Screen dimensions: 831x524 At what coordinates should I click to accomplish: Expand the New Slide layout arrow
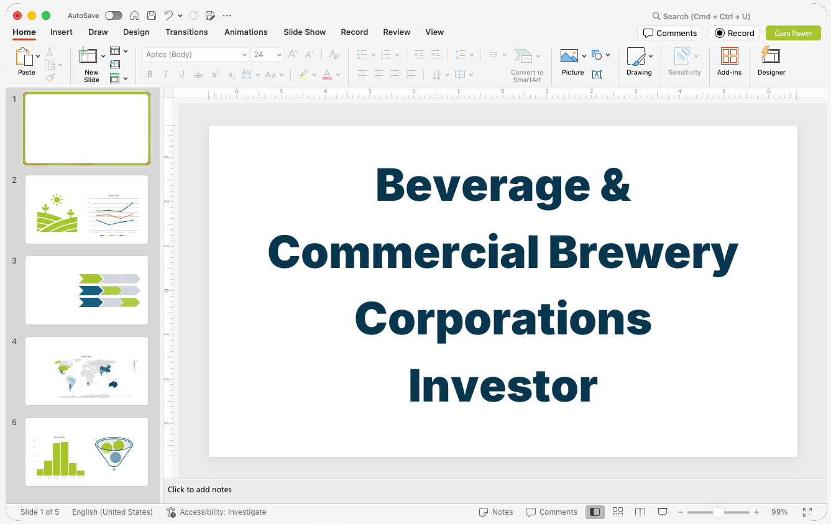(x=103, y=57)
